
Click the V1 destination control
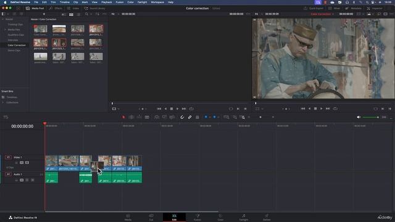8,157
